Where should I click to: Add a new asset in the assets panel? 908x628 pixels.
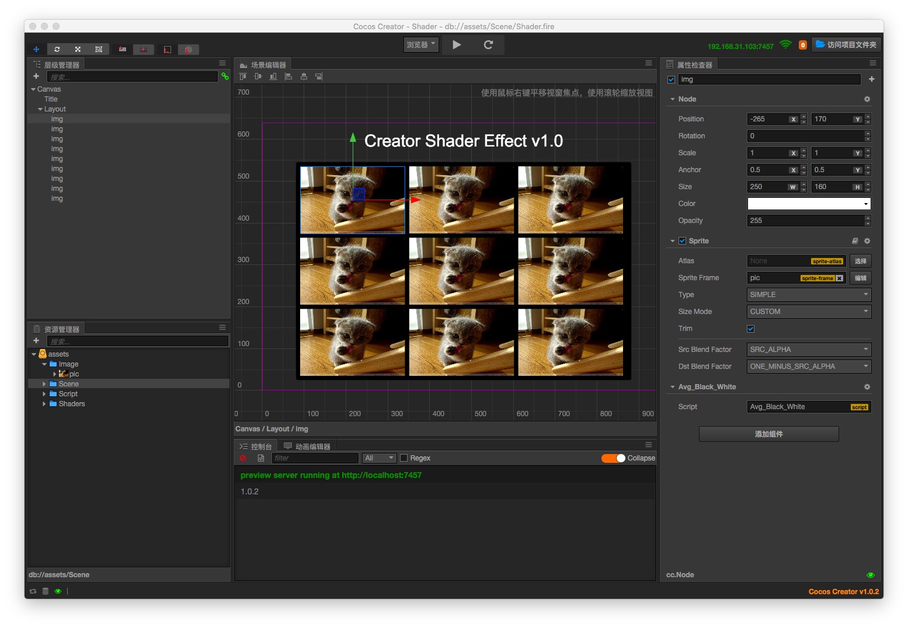[36, 341]
